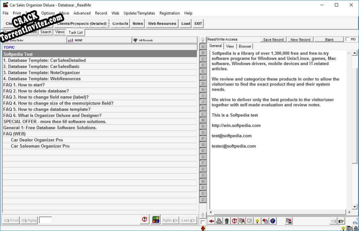Open the NONE filter dropdown

point(98,40)
